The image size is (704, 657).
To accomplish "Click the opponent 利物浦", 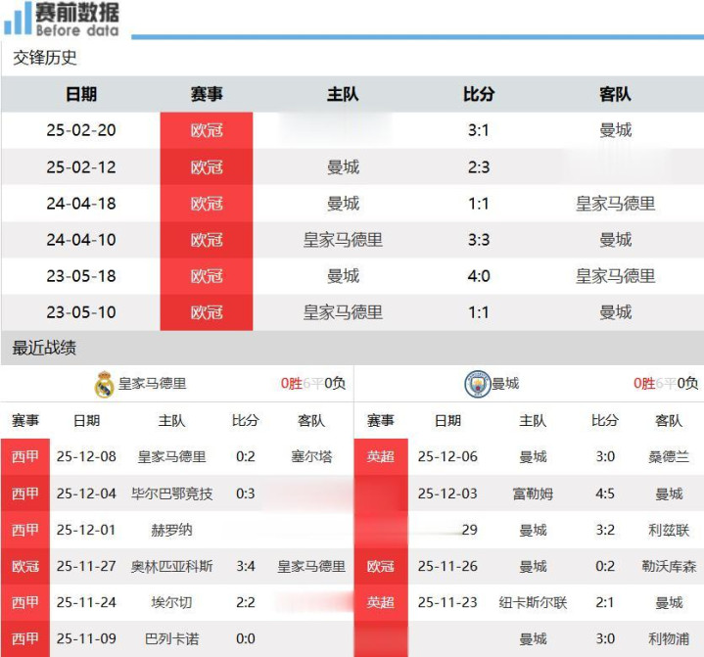I will pyautogui.click(x=669, y=638).
